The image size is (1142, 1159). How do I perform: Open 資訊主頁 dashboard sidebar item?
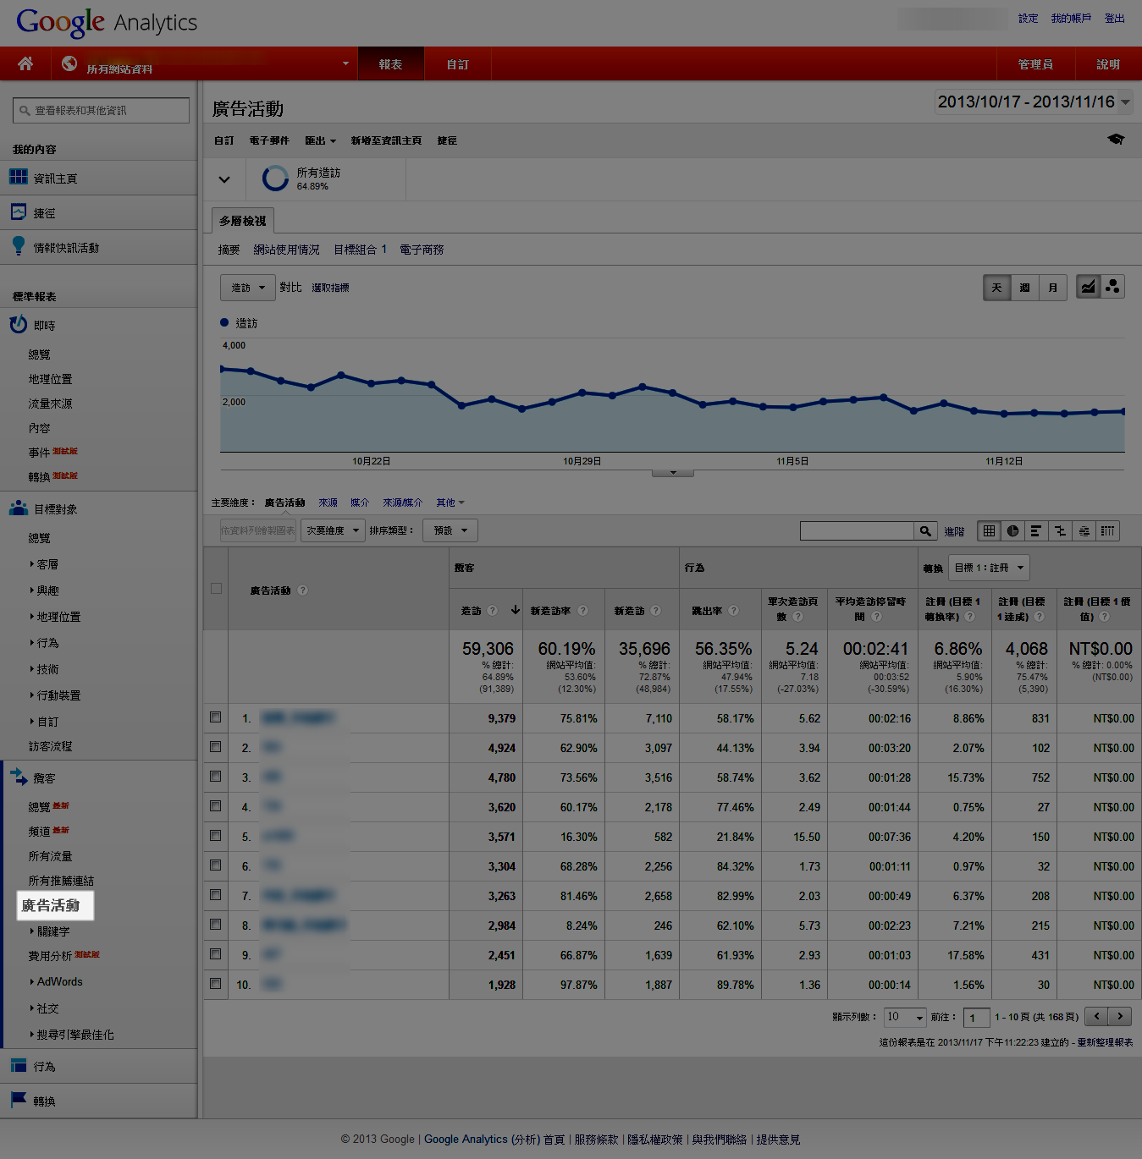[98, 178]
